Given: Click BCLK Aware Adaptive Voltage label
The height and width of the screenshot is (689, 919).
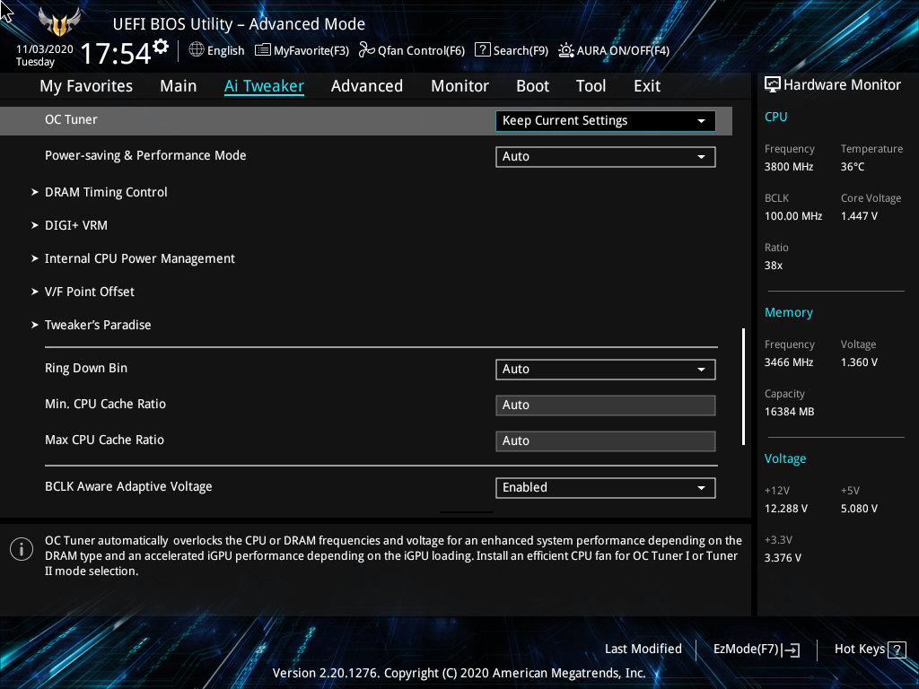Looking at the screenshot, I should (x=128, y=487).
